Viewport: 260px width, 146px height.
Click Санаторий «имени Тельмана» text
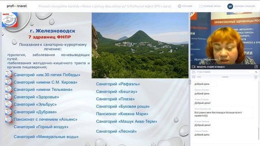pos(43,90)
